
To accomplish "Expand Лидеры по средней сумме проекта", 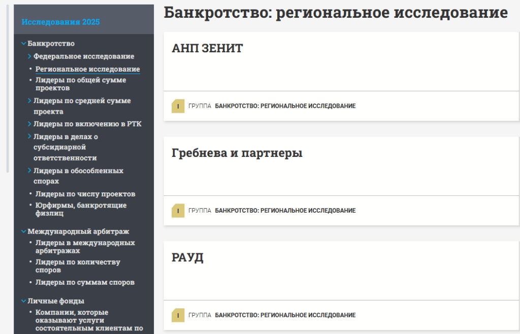I will pos(30,101).
